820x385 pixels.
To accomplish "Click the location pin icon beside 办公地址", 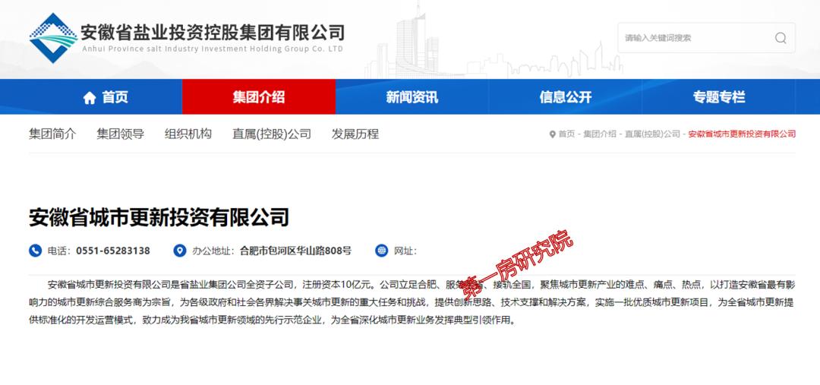I will pos(179,251).
